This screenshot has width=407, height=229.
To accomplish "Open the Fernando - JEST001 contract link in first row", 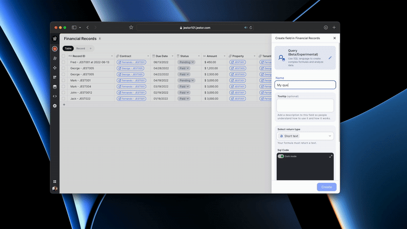I will pyautogui.click(x=131, y=62).
